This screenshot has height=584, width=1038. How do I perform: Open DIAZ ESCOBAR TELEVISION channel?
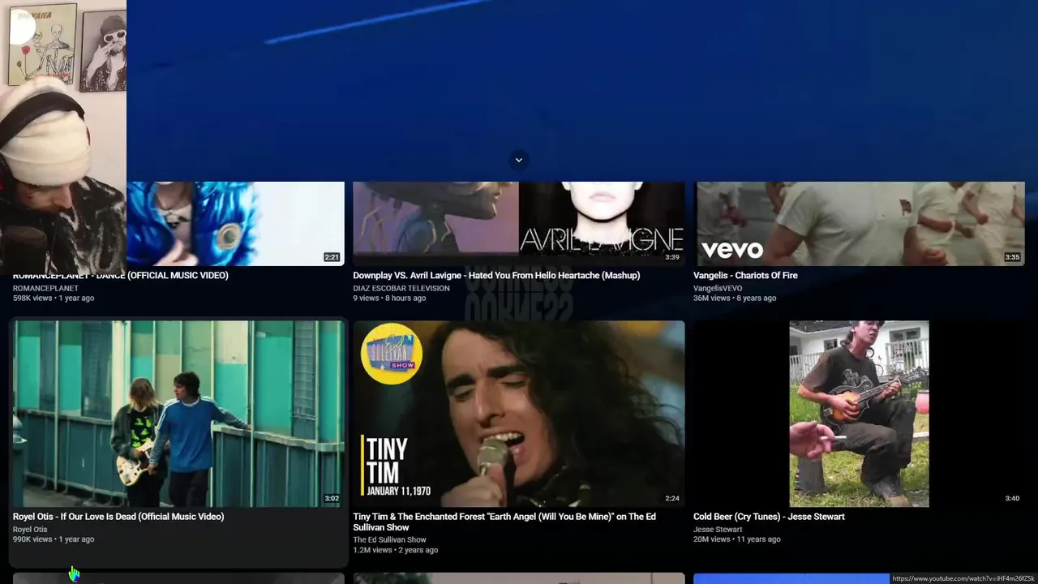401,288
